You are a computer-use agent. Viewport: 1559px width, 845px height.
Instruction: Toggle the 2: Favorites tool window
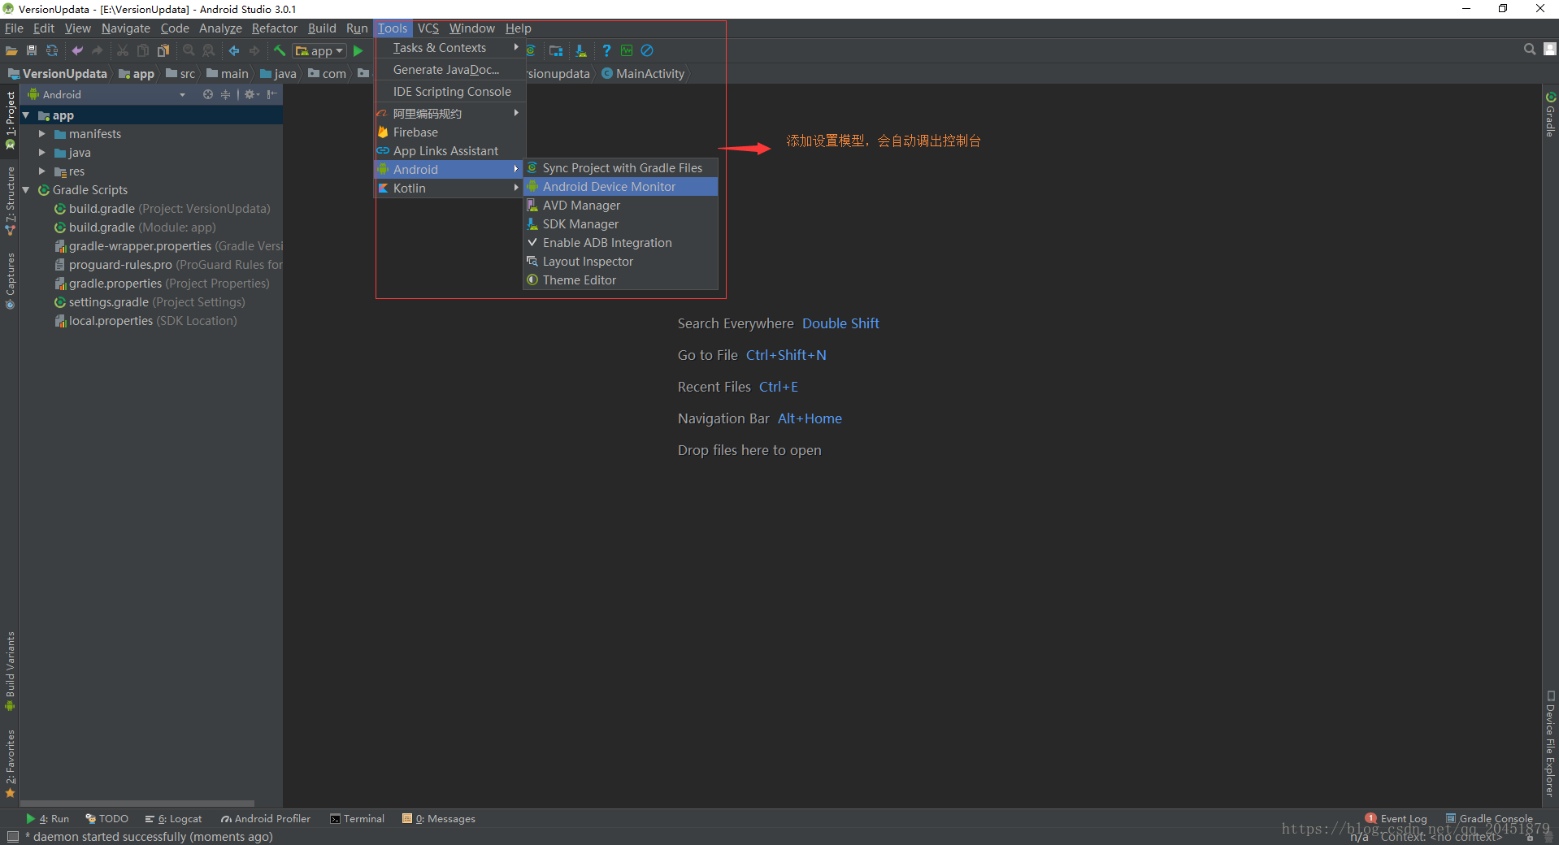click(10, 764)
